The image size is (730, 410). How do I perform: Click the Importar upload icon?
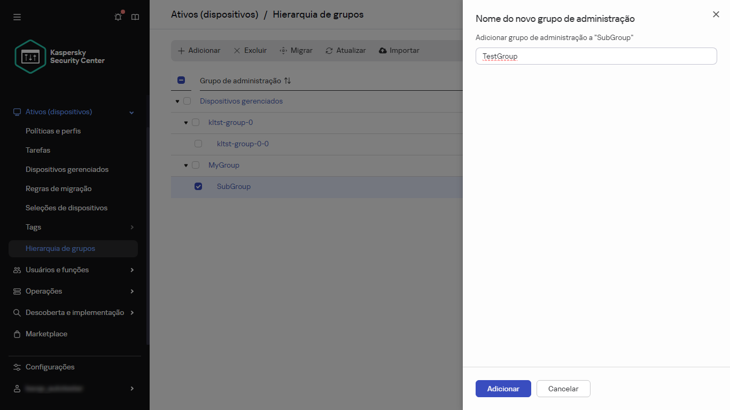point(382,50)
